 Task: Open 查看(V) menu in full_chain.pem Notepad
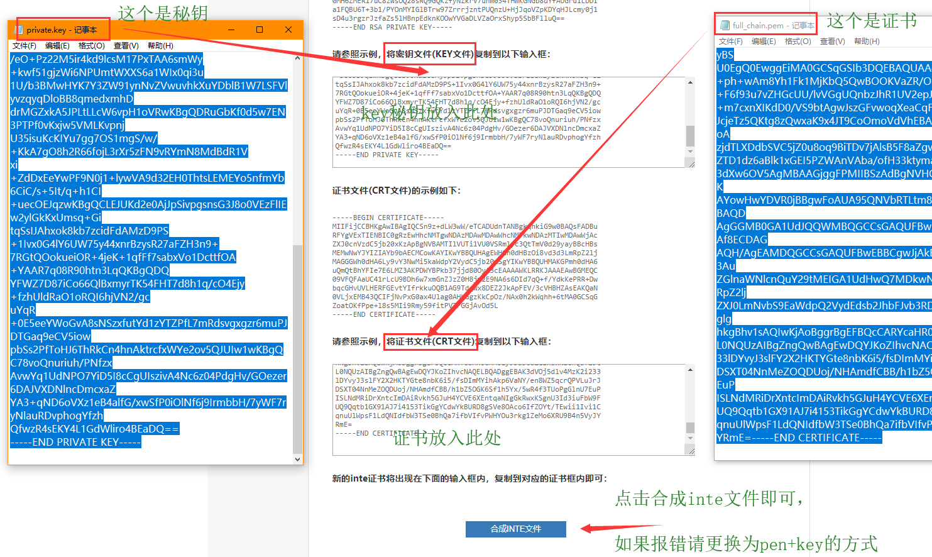[832, 41]
